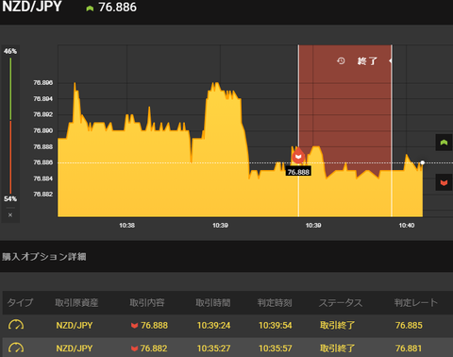Click 取引終了 status in the 10:35:27 row
The width and height of the screenshot is (453, 357).
(x=337, y=348)
